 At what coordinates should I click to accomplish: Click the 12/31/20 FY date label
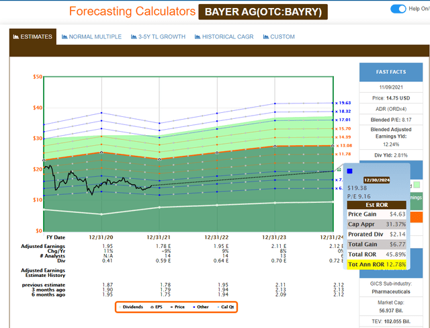[x=101, y=237]
